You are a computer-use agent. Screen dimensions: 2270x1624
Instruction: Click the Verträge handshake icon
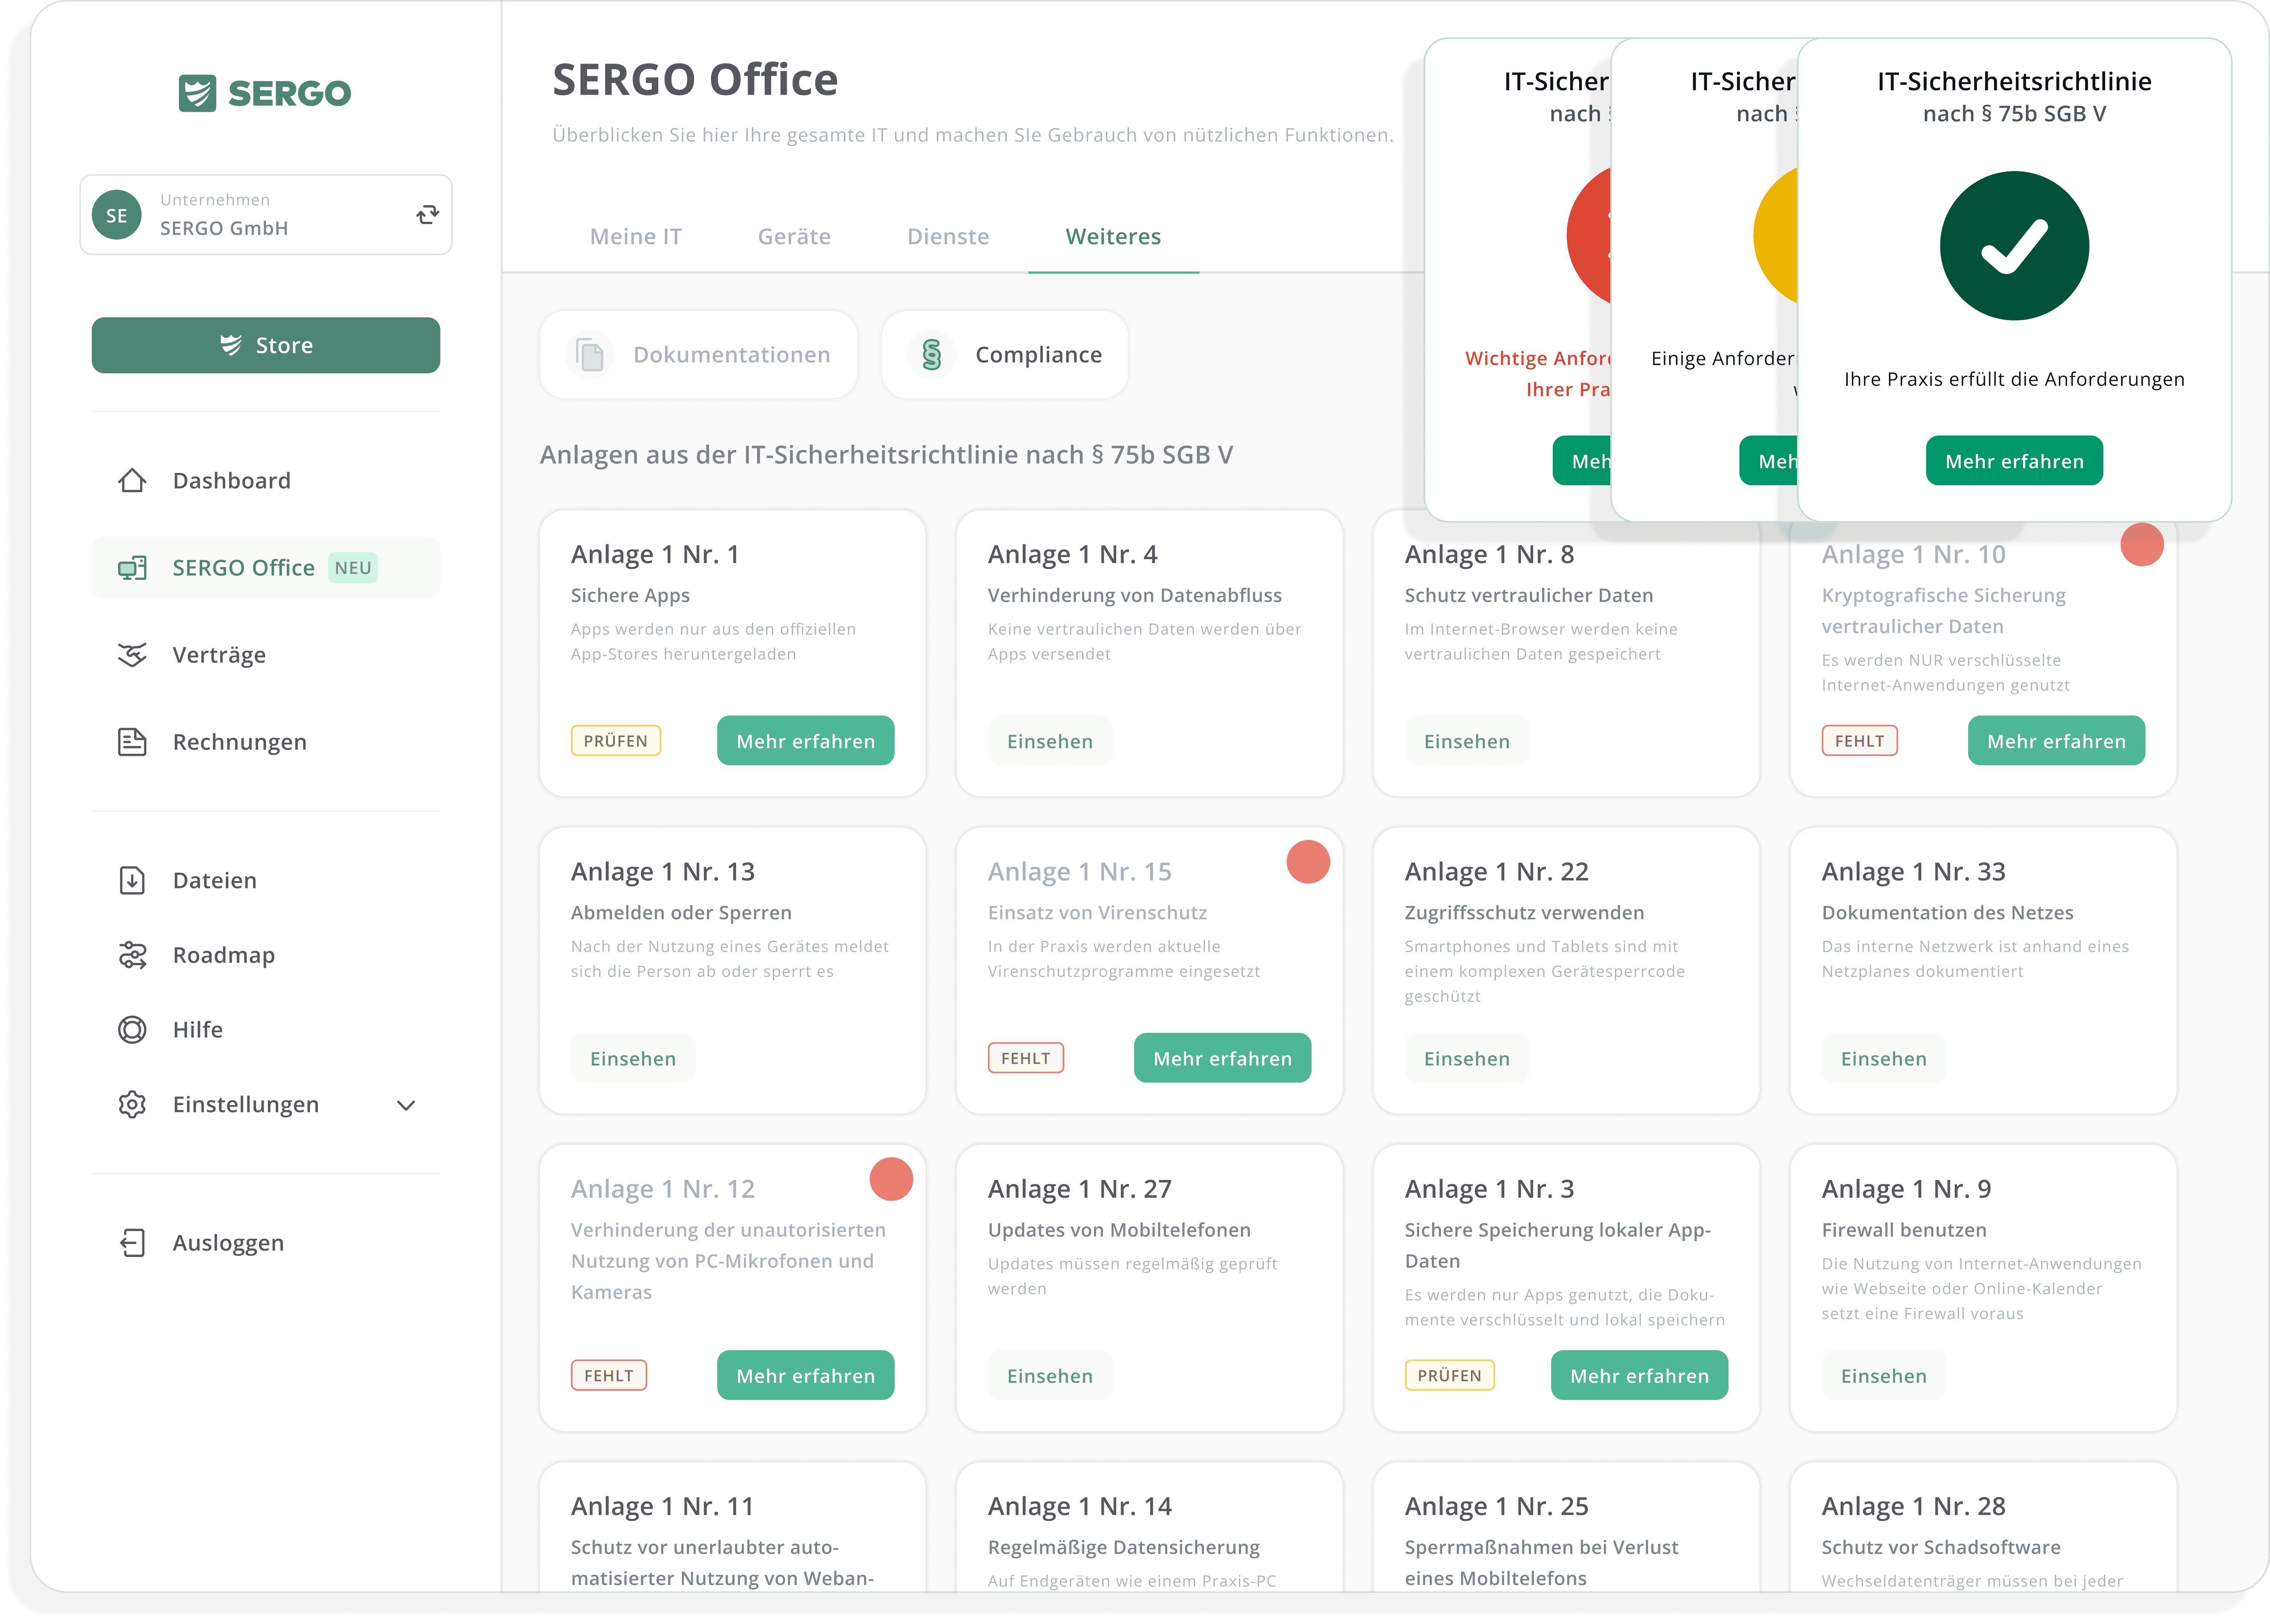pyautogui.click(x=132, y=655)
